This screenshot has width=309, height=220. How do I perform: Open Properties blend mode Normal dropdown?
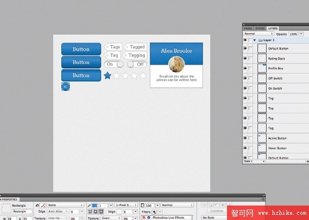(177, 205)
